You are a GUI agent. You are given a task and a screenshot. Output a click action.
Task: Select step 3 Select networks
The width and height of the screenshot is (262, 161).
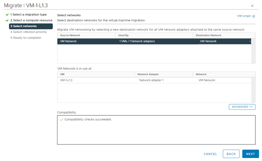coord(31,26)
